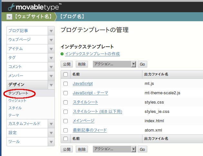Select テンプレート in the design menu
This screenshot has height=156, width=203.
[18, 93]
